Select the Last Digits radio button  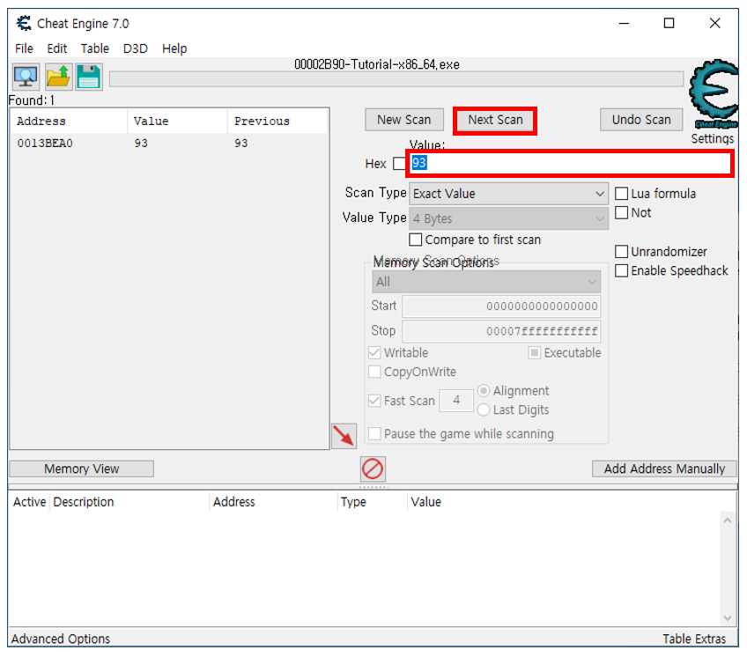click(483, 410)
